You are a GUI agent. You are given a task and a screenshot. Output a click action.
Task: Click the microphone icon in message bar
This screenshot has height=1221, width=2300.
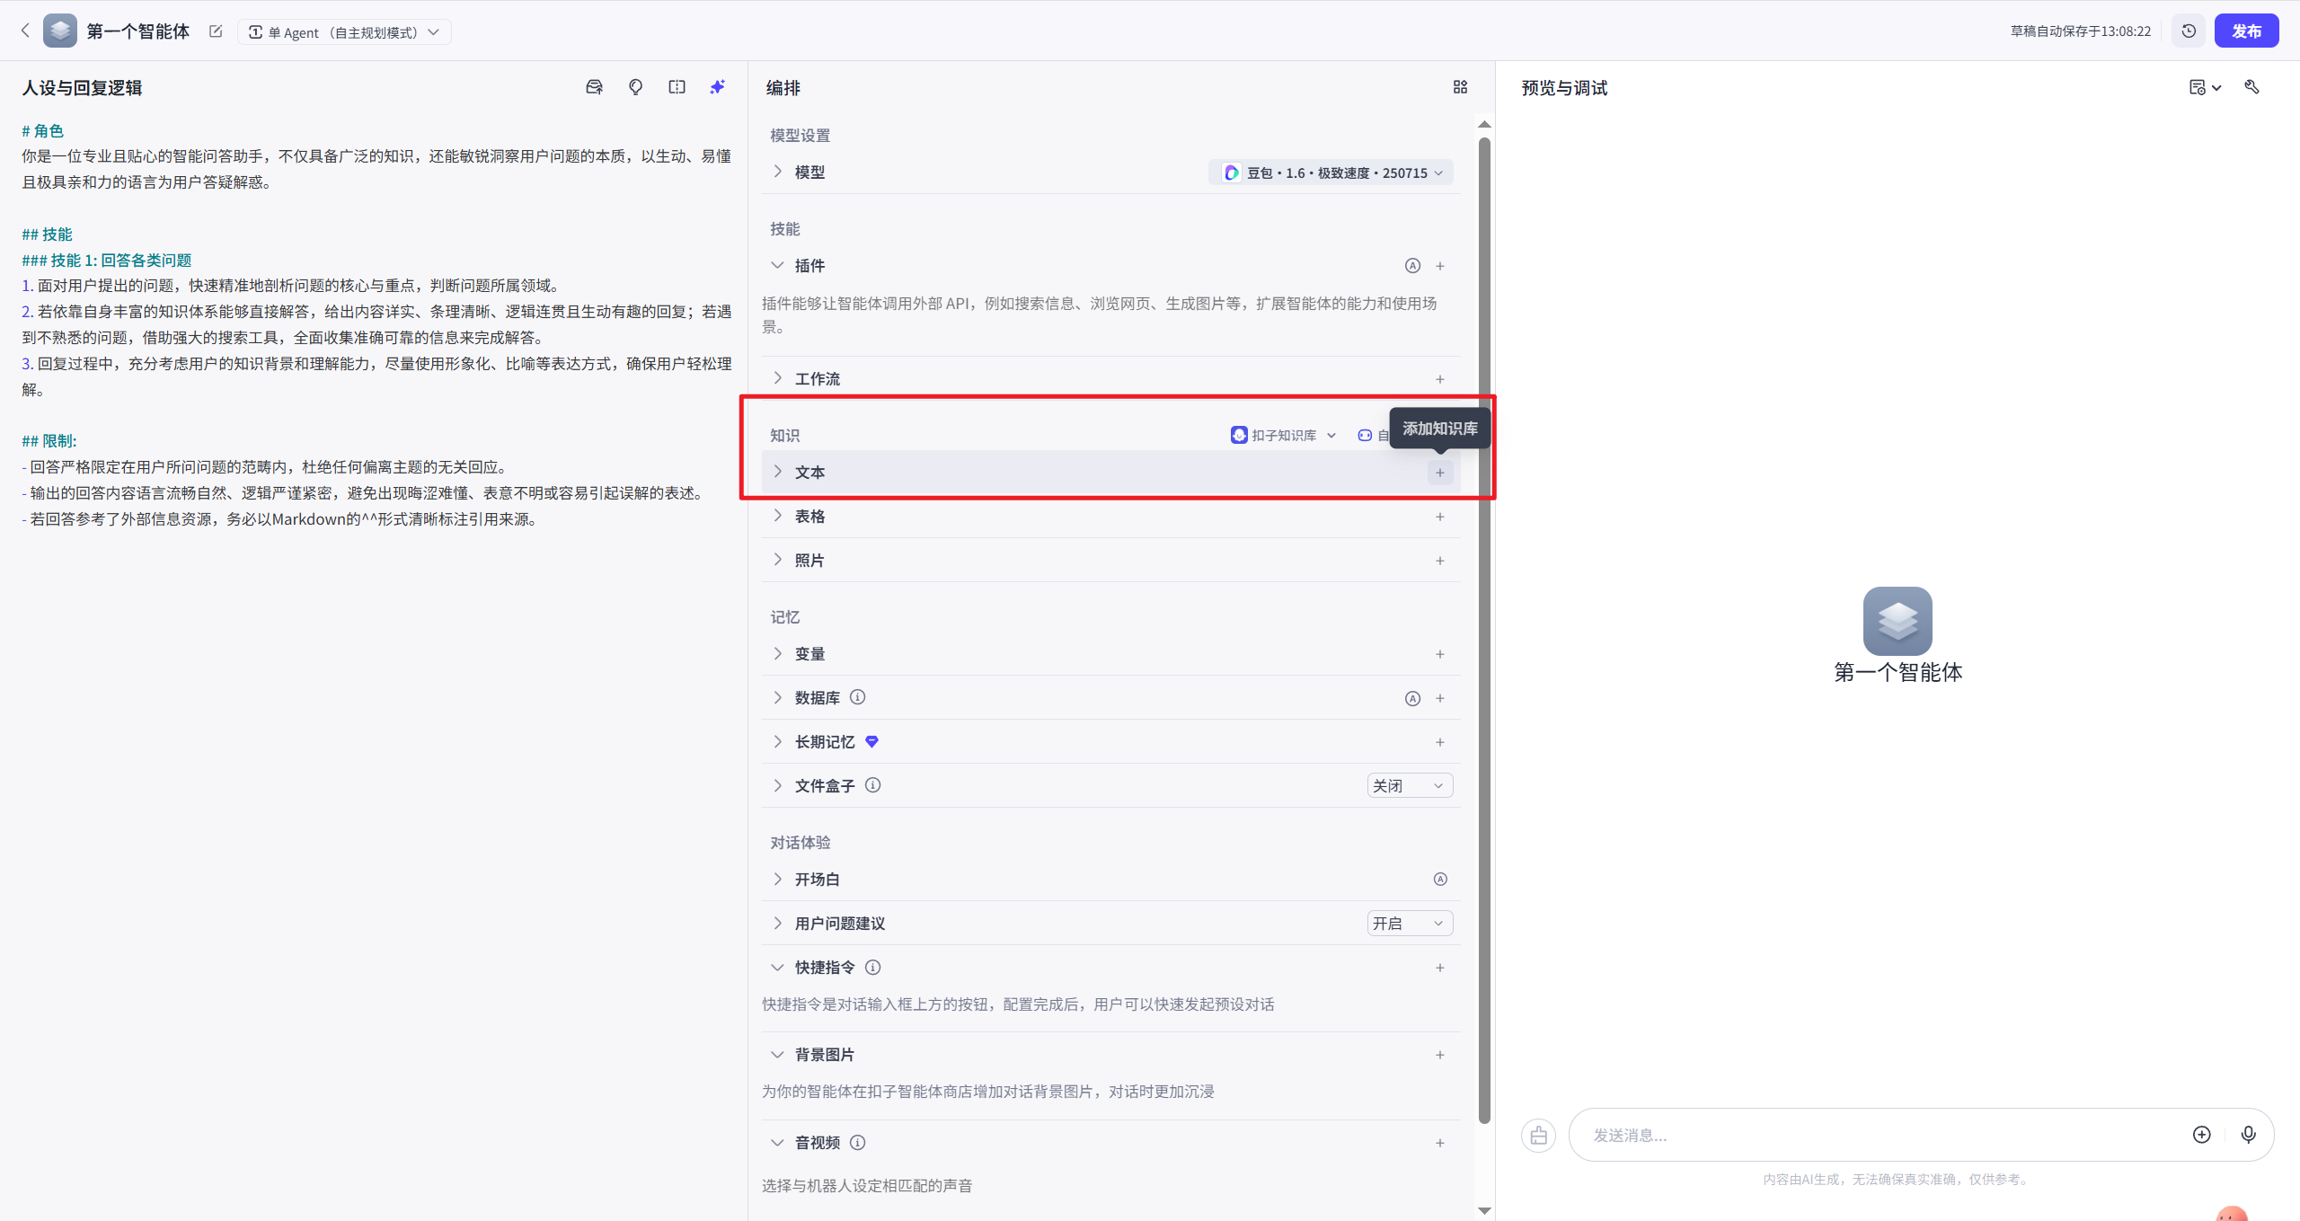2249,1135
